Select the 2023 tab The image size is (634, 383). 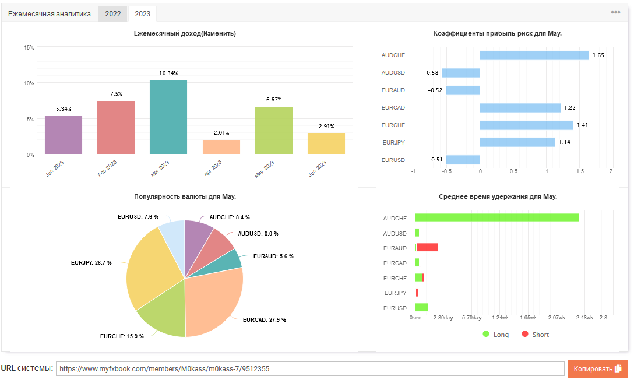point(142,14)
